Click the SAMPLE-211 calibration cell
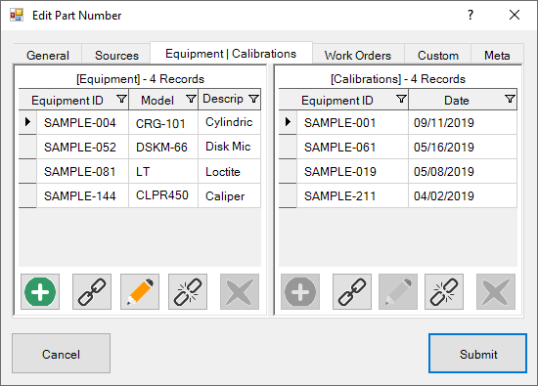The height and width of the screenshot is (386, 538). click(x=353, y=195)
